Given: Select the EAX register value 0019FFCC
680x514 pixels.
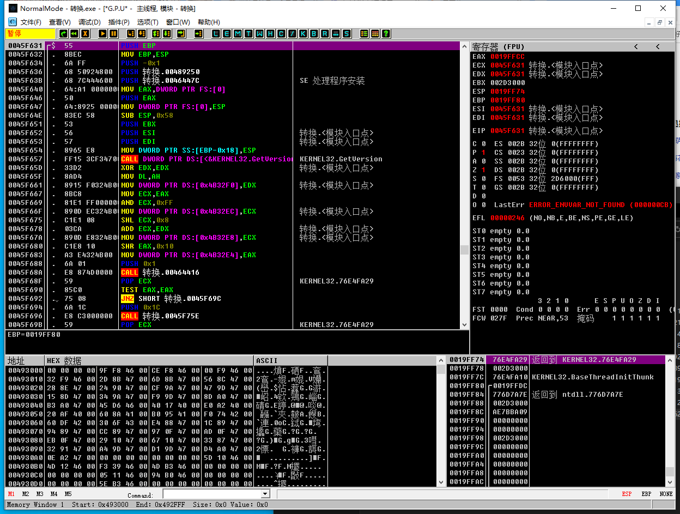Looking at the screenshot, I should (x=507, y=57).
